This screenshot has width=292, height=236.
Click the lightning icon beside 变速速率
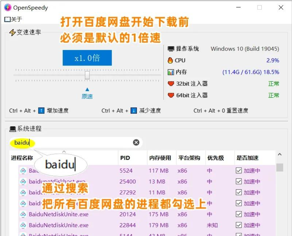pyautogui.click(x=12, y=32)
